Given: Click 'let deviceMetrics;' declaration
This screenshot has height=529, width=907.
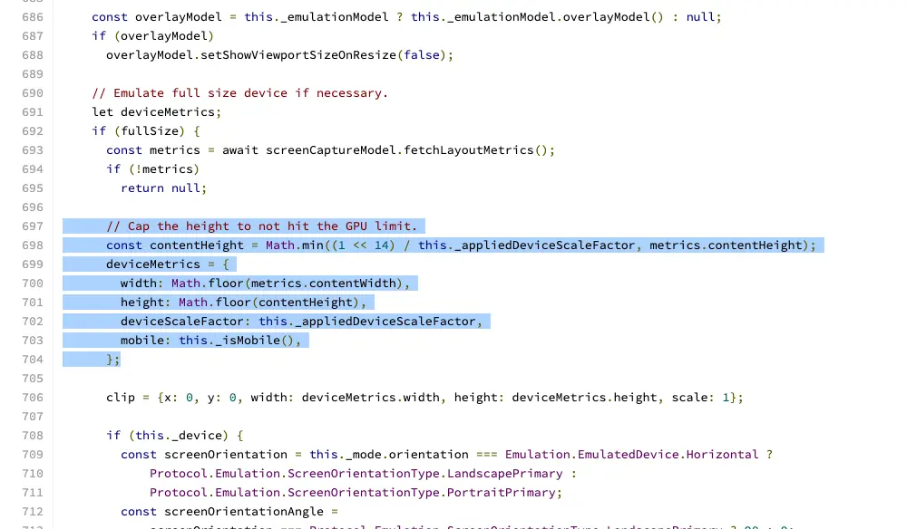Looking at the screenshot, I should (x=156, y=112).
